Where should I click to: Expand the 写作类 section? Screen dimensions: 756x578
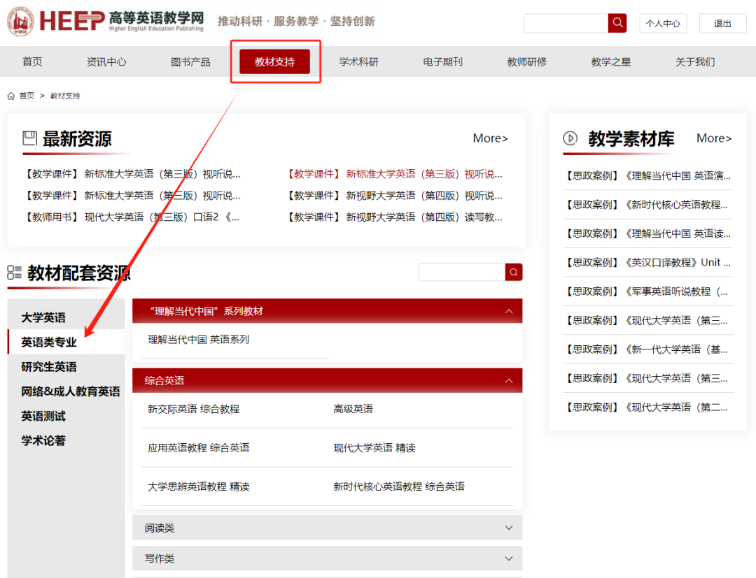[x=509, y=558]
